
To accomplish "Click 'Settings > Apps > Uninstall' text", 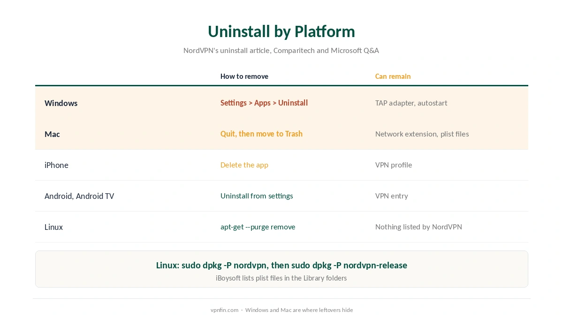I will pyautogui.click(x=264, y=103).
